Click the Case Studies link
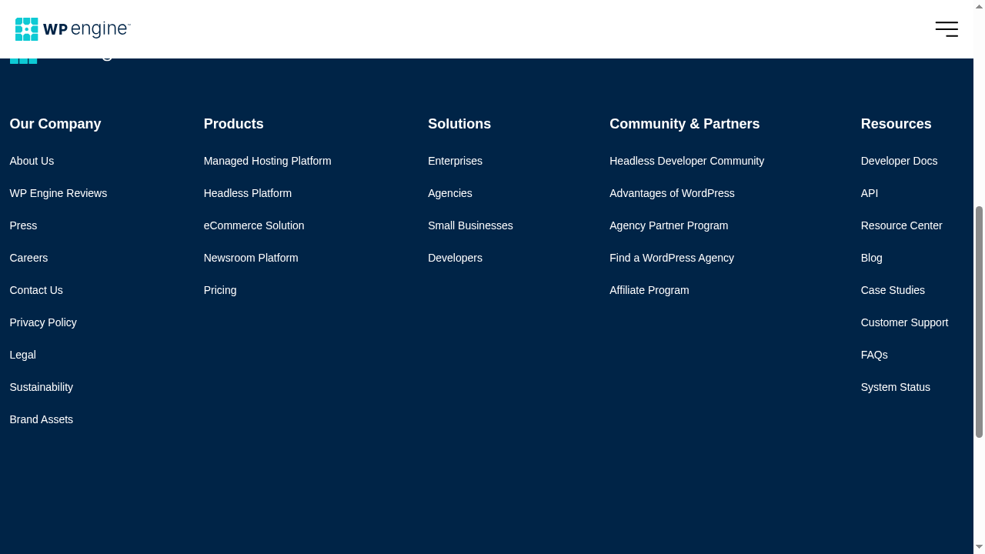Image resolution: width=985 pixels, height=554 pixels. pos(893,290)
